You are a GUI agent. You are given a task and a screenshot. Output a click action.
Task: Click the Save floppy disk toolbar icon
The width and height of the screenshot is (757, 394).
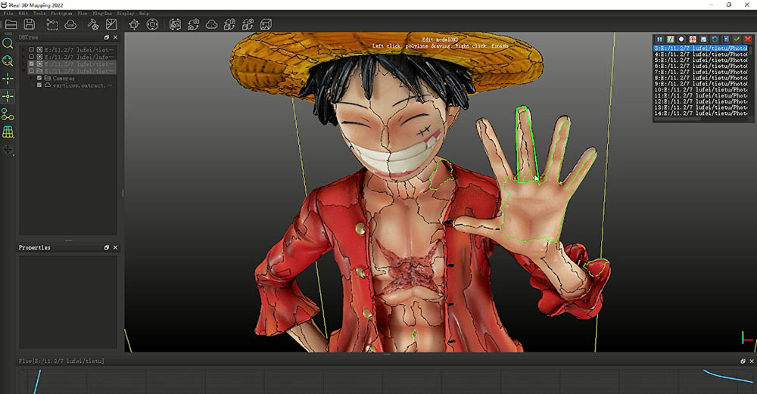click(29, 25)
